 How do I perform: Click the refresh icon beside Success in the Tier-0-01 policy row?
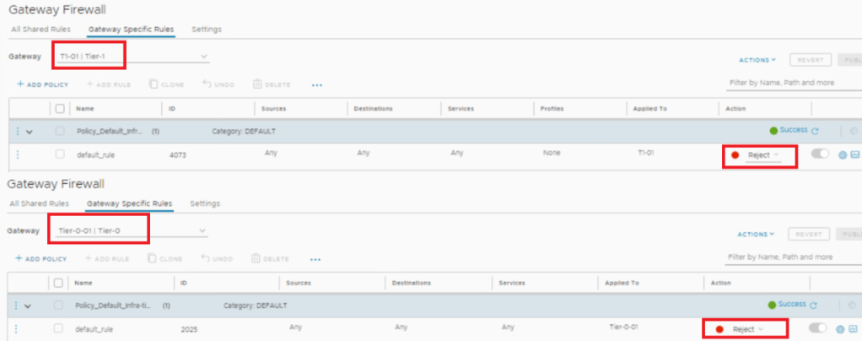(815, 304)
